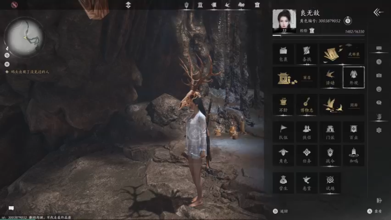Click the experience progress bar

pos(319,36)
